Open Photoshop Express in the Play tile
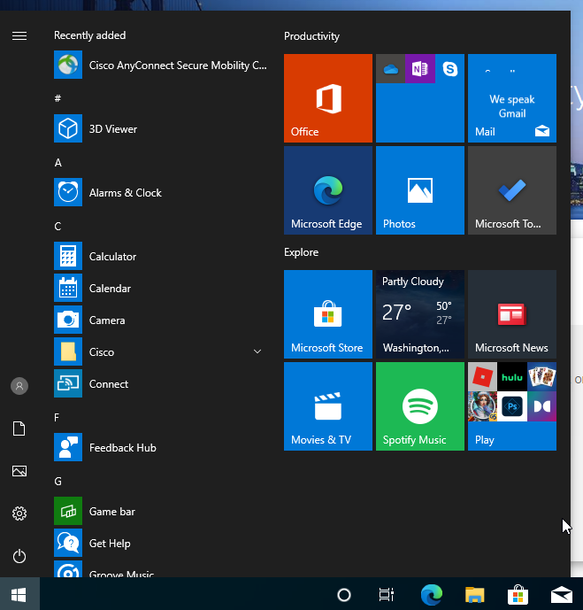The image size is (583, 610). coord(512,406)
